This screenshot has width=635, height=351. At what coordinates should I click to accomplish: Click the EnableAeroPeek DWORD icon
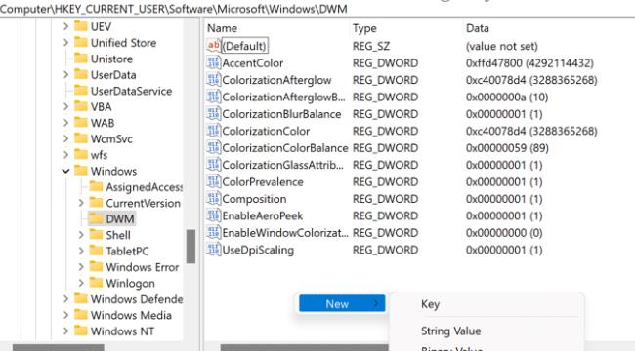click(213, 215)
